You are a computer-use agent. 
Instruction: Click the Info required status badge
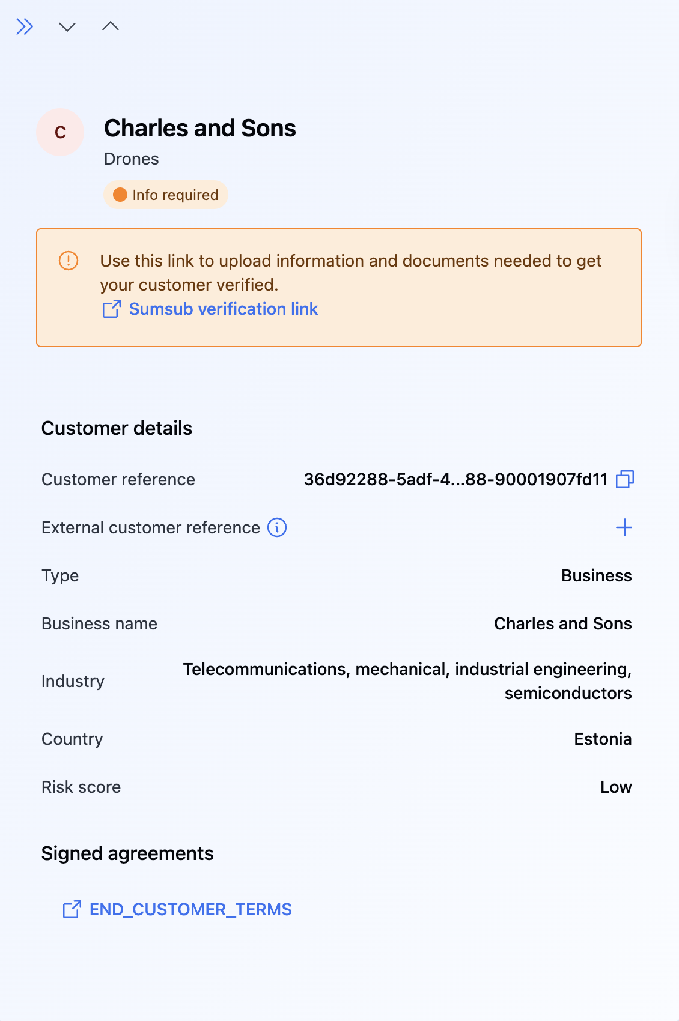[x=166, y=195]
